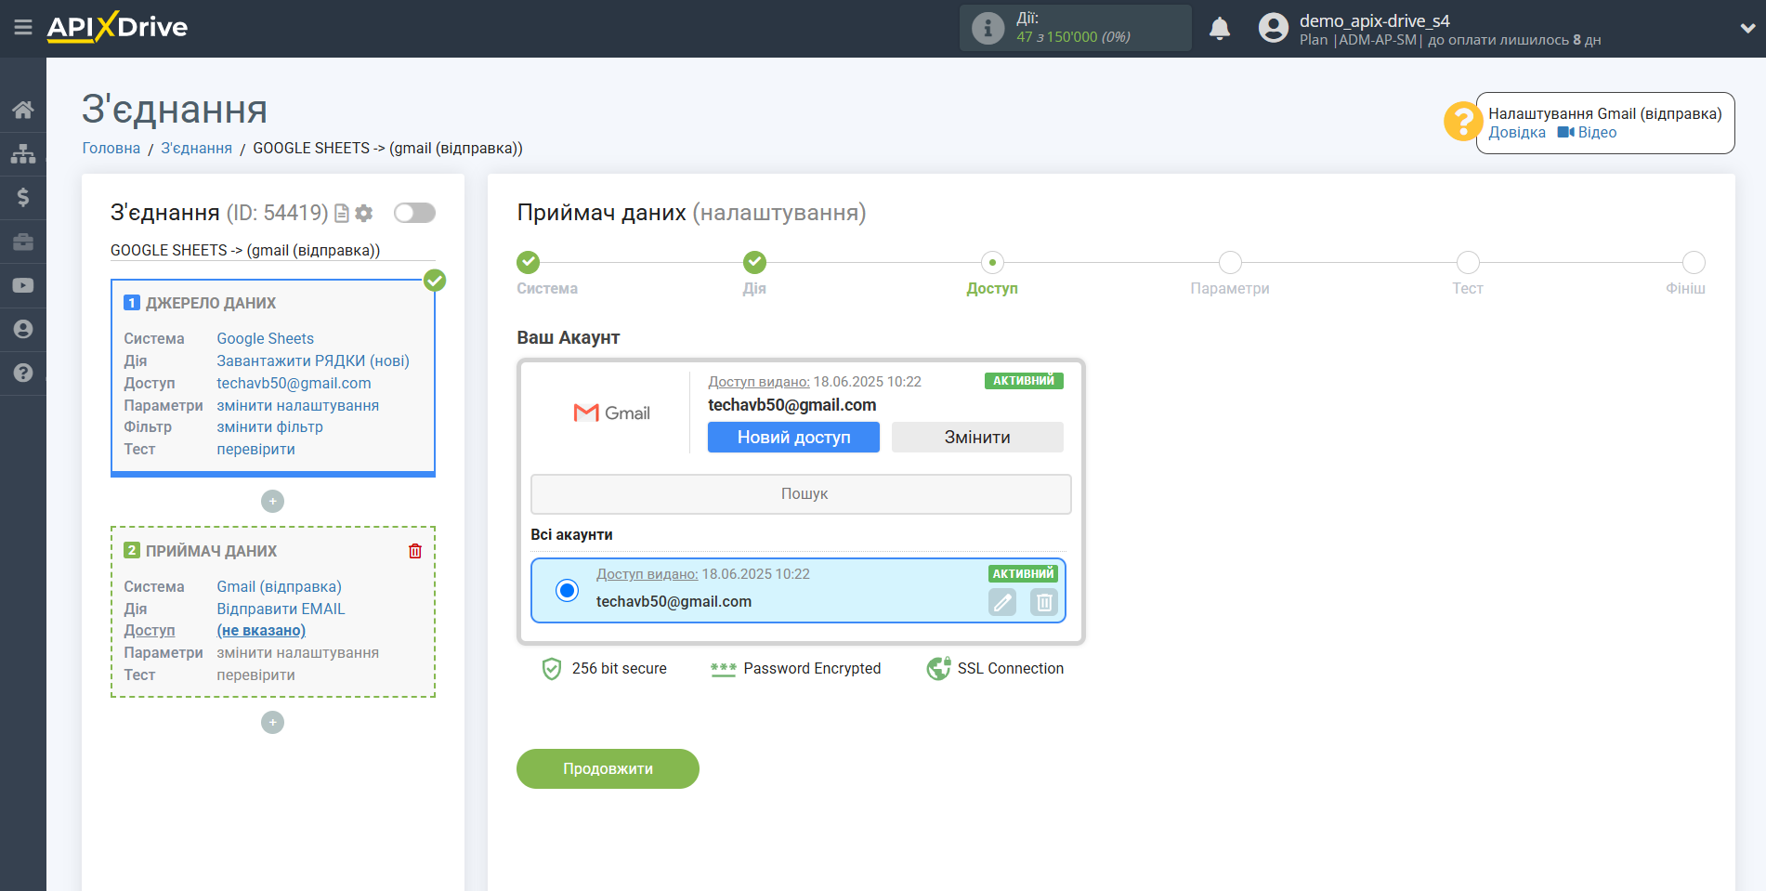Click the ApiX-Drive logo

[x=117, y=27]
